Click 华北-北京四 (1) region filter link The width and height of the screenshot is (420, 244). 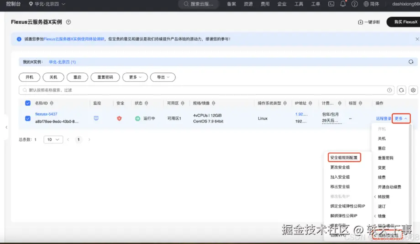click(62, 62)
